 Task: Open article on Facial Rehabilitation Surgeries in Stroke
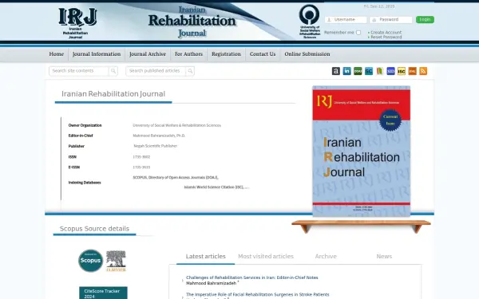tap(258, 295)
